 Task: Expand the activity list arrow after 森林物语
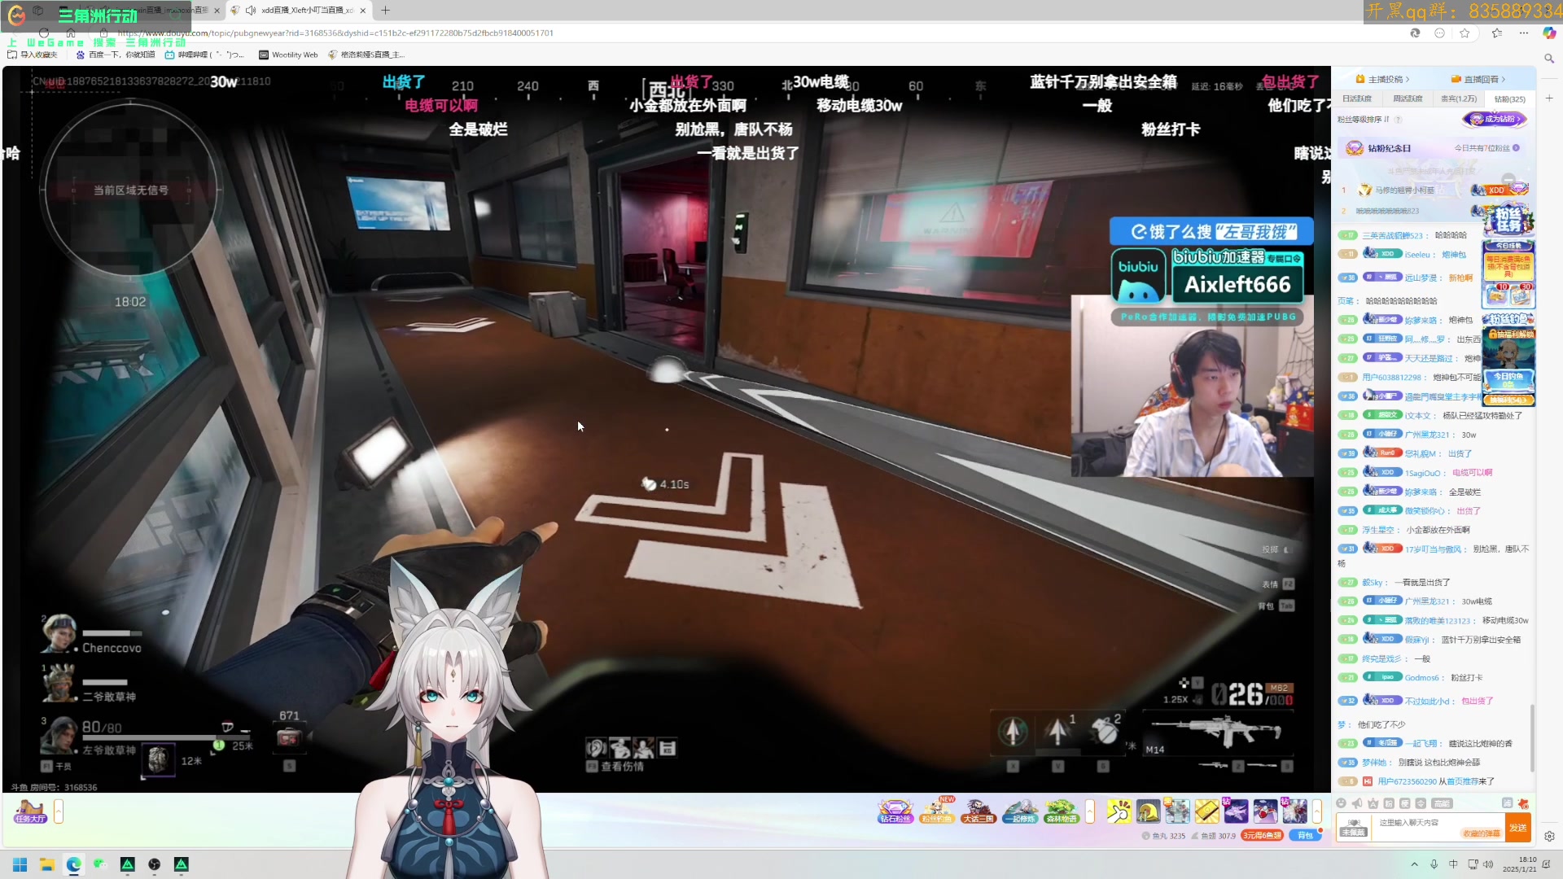point(1090,811)
